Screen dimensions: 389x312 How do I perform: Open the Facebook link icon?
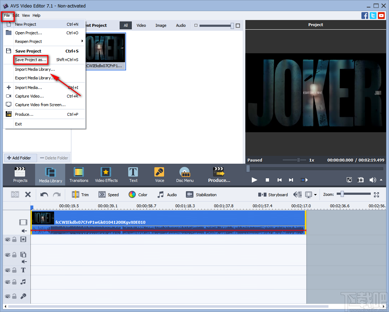click(x=365, y=16)
